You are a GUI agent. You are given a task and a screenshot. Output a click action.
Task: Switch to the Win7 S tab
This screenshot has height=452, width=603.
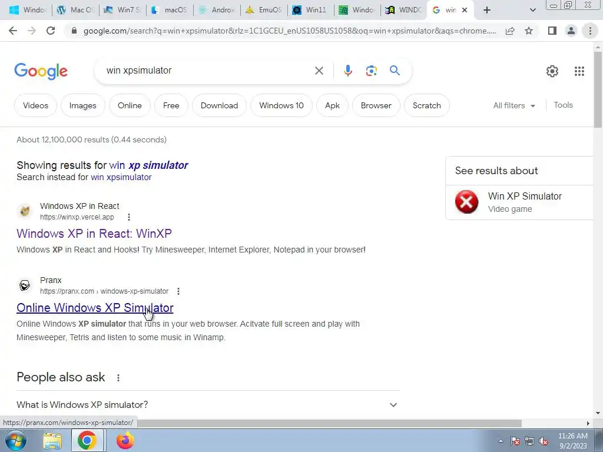[122, 10]
